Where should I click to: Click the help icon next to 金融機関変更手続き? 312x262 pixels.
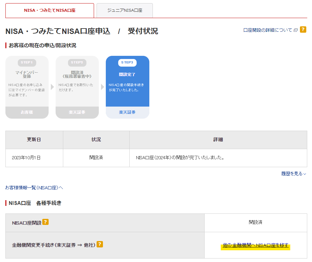[x=100, y=244]
